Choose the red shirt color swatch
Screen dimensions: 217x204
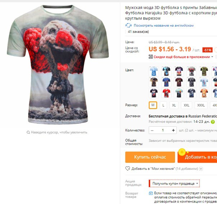(166, 93)
